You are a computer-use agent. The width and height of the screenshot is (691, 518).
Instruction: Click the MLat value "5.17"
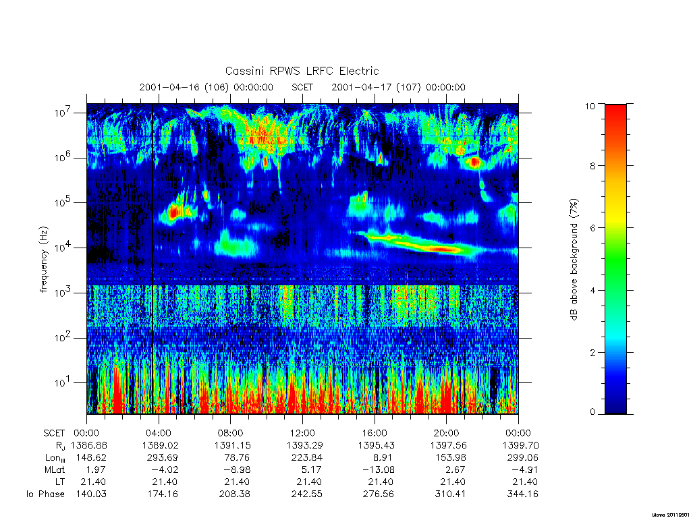[x=312, y=469]
